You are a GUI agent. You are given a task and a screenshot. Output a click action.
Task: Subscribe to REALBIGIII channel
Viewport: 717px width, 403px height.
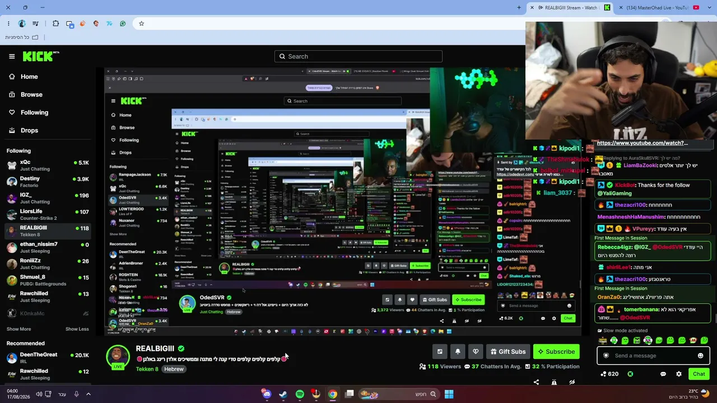click(556, 352)
